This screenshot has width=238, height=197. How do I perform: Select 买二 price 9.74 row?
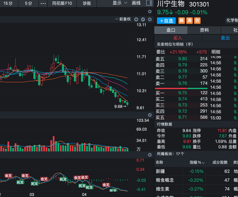tap(181, 99)
